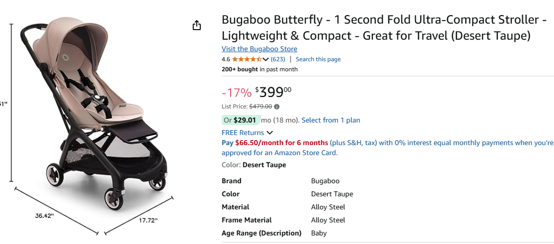Click the 4.6 rating number
Image resolution: width=554 pixels, height=244 pixels.
226,59
